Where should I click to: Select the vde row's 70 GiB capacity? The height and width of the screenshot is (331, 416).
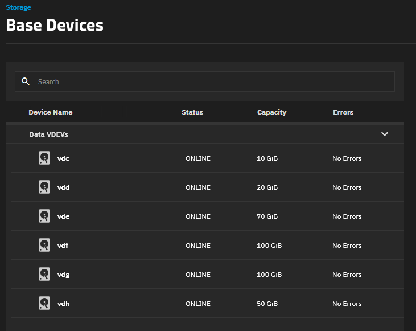(x=267, y=216)
